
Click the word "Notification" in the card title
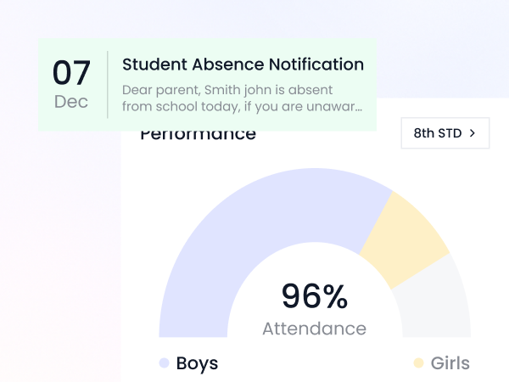coord(316,65)
